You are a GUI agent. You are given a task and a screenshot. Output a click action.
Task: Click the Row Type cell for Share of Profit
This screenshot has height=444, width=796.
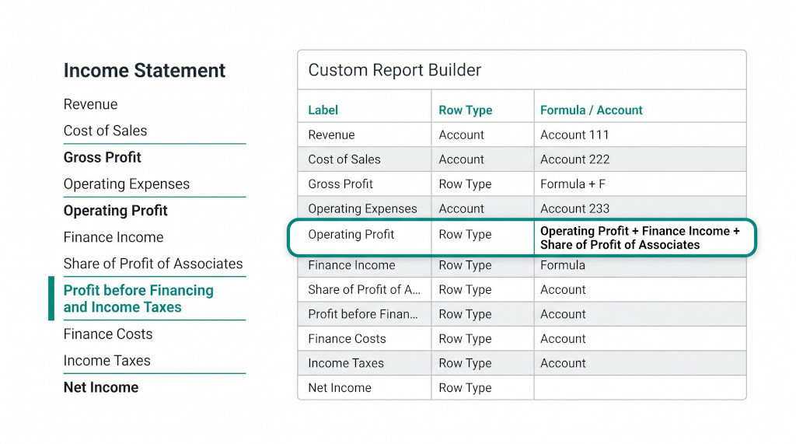pyautogui.click(x=483, y=289)
